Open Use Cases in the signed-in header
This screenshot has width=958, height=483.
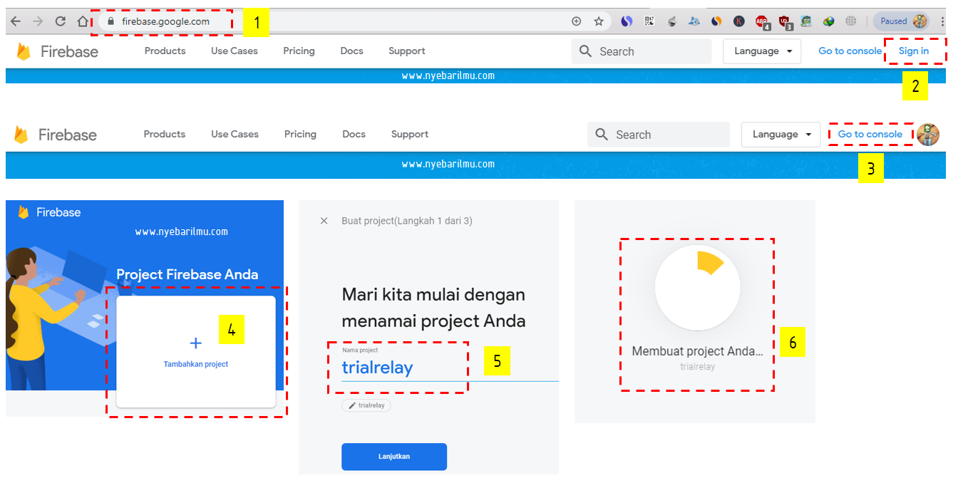[x=235, y=135]
